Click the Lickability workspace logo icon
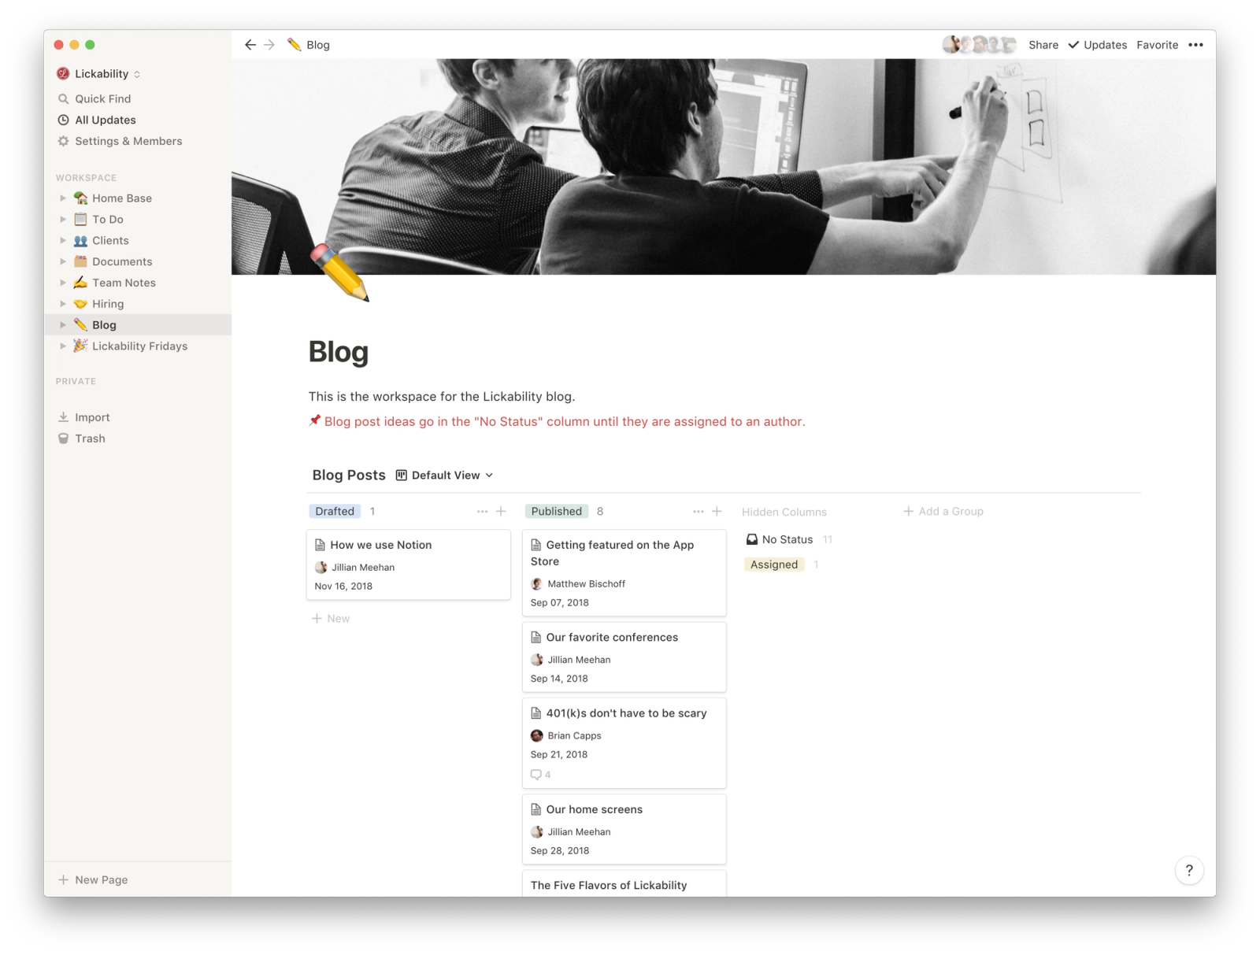Image resolution: width=1260 pixels, height=955 pixels. [x=63, y=74]
